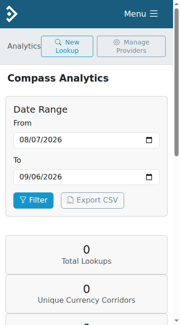Click the CSV file icon on Export button
This screenshot has height=325, width=180.
click(x=71, y=200)
